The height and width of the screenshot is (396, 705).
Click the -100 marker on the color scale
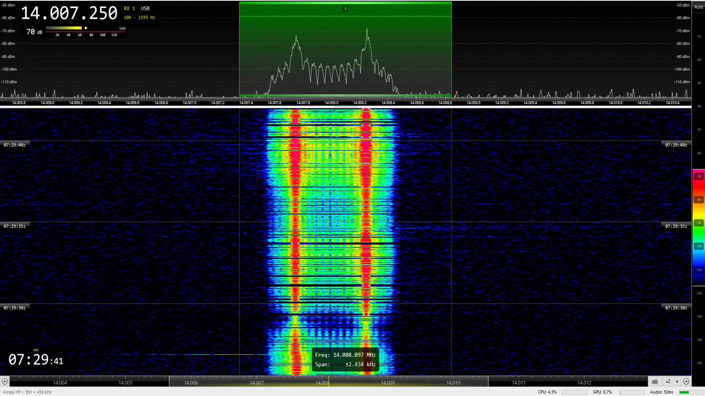click(698, 246)
